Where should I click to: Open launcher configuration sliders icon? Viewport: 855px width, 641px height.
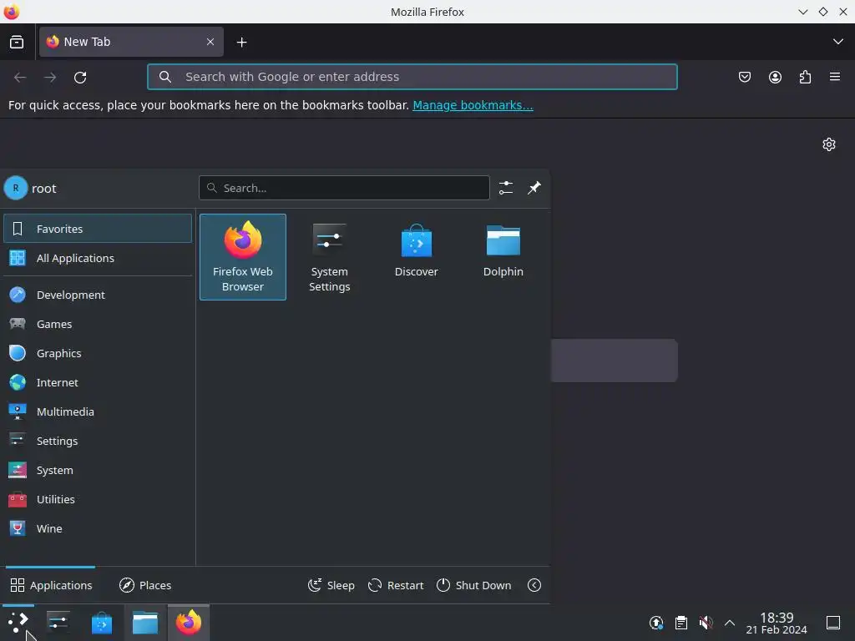(506, 188)
